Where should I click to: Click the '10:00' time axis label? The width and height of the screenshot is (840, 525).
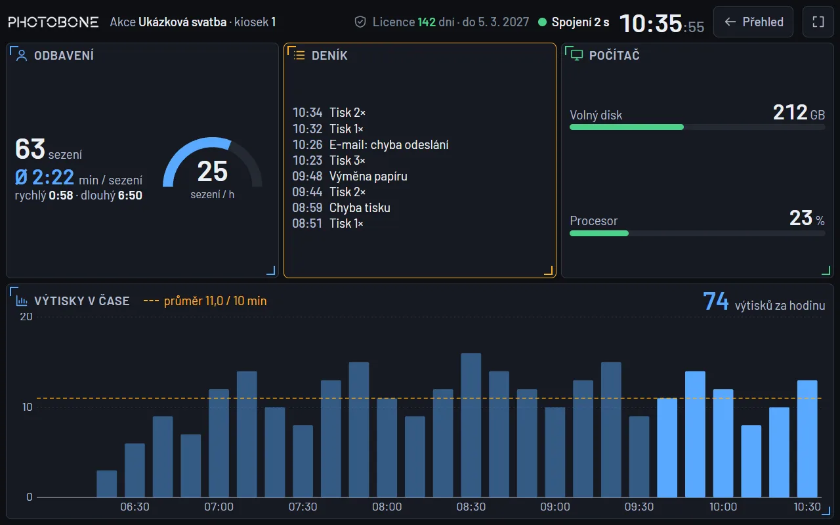click(x=723, y=507)
